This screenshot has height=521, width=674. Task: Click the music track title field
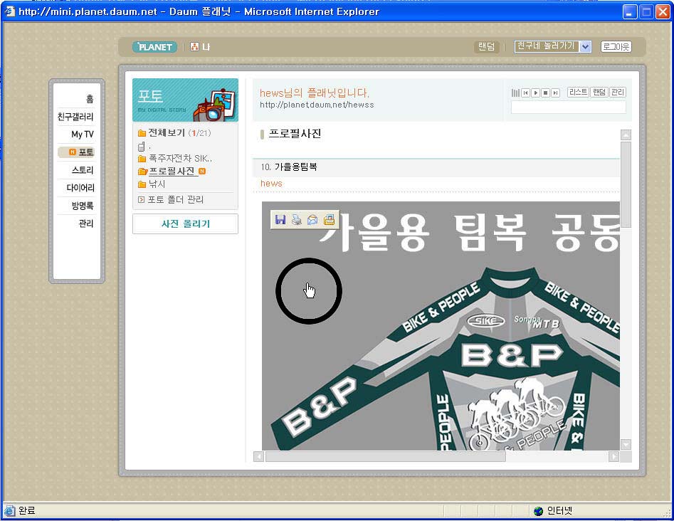coord(568,107)
